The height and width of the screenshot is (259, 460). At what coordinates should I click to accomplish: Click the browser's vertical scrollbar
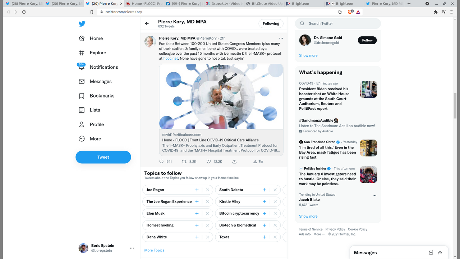pos(455,106)
